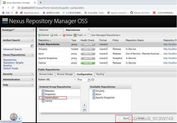Collapse the Sonatype side panel

coord(34,30)
